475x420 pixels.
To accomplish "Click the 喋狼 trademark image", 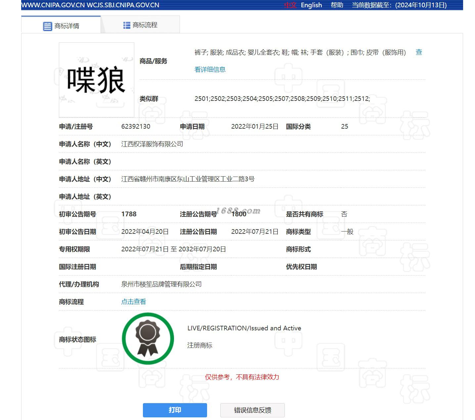I will [x=97, y=80].
